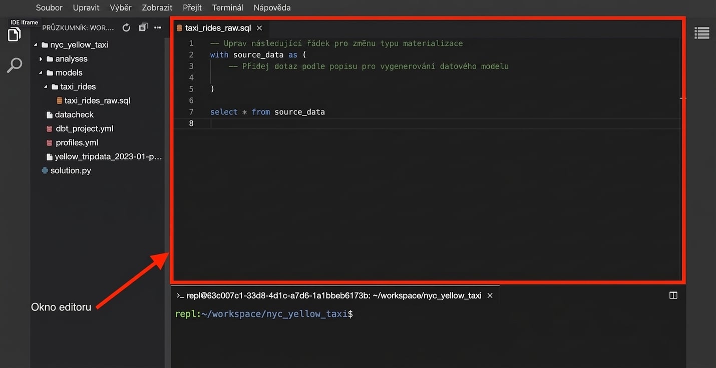This screenshot has width=716, height=368.
Task: Close the taxi_rides_raw.sql editor tab
Action: point(259,28)
